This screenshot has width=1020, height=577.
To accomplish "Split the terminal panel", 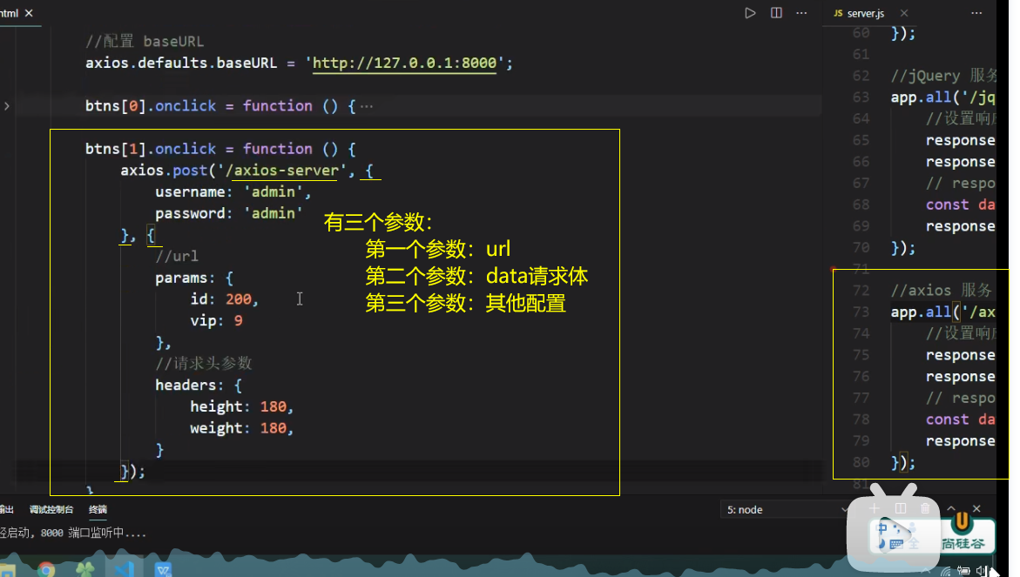I will coord(901,508).
